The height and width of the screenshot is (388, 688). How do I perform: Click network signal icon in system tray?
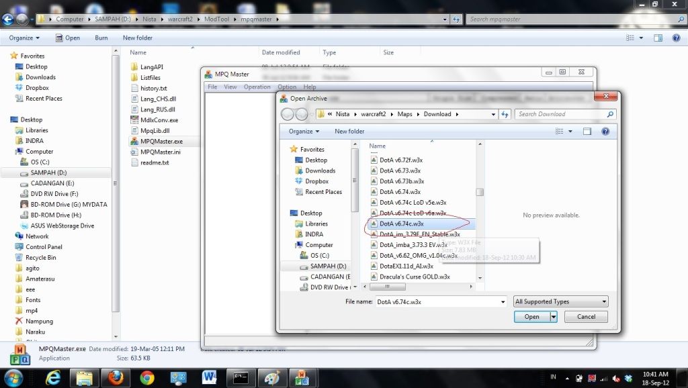[x=604, y=378]
